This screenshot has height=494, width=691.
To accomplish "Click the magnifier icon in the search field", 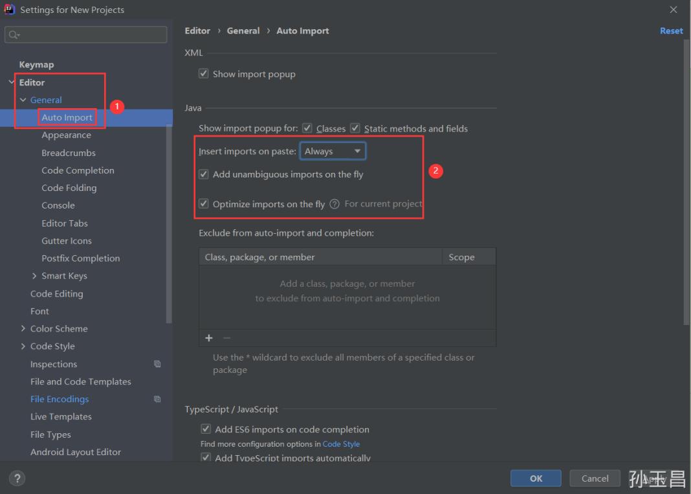I will point(12,34).
